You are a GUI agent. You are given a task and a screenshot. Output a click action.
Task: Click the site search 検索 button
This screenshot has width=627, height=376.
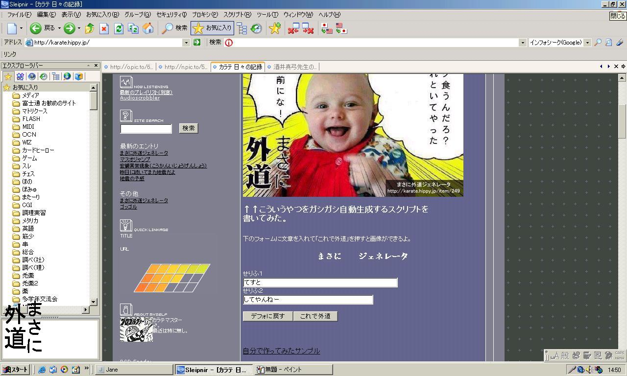point(189,128)
